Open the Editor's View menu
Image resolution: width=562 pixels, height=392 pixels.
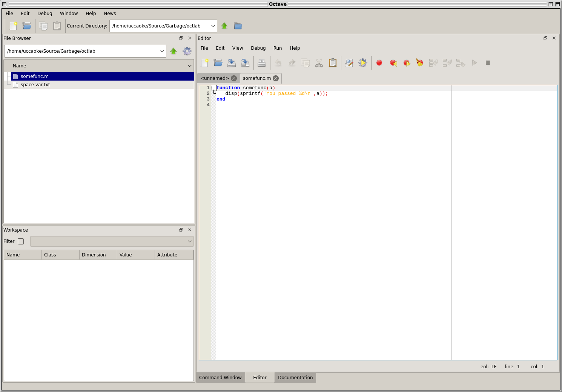(238, 48)
